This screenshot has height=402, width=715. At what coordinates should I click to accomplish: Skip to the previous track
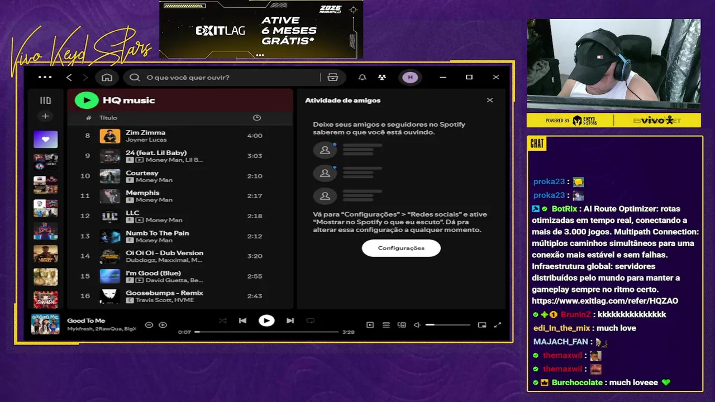242,320
